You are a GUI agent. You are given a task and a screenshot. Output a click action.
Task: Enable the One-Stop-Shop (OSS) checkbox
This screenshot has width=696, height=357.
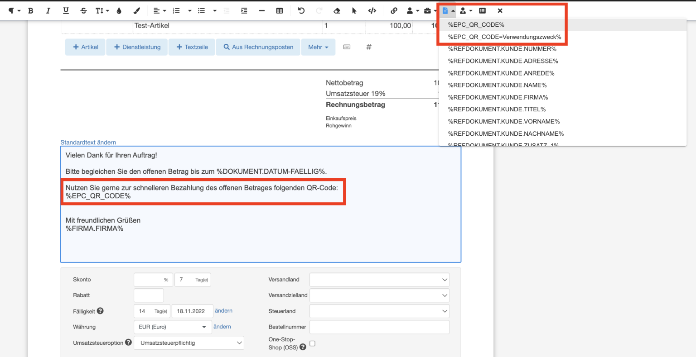[x=312, y=343]
